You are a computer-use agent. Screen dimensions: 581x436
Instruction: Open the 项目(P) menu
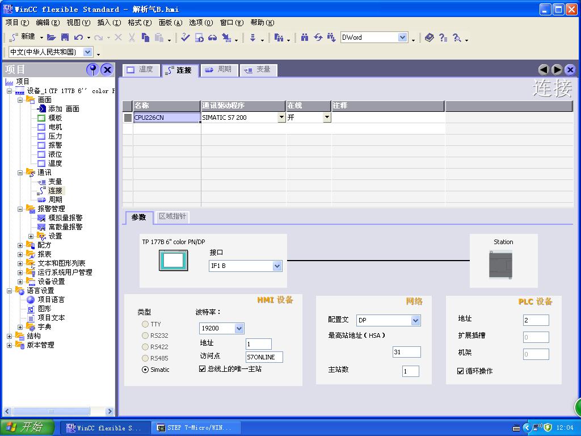[x=17, y=23]
